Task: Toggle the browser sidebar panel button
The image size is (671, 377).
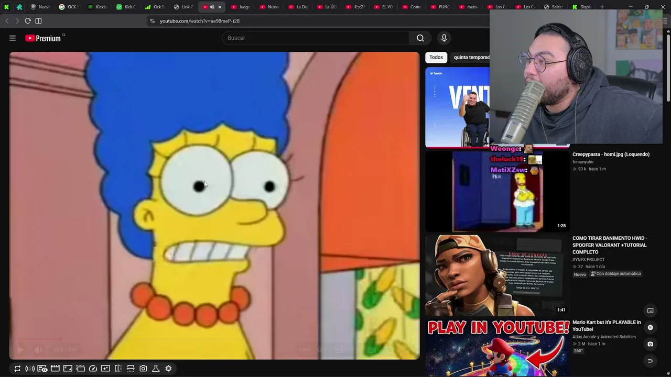Action: click(x=38, y=21)
